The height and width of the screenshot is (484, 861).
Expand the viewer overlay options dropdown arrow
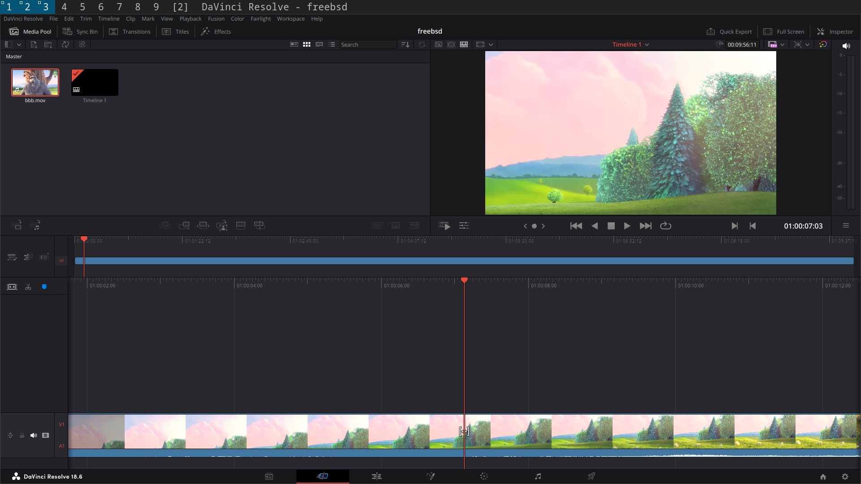(807, 44)
